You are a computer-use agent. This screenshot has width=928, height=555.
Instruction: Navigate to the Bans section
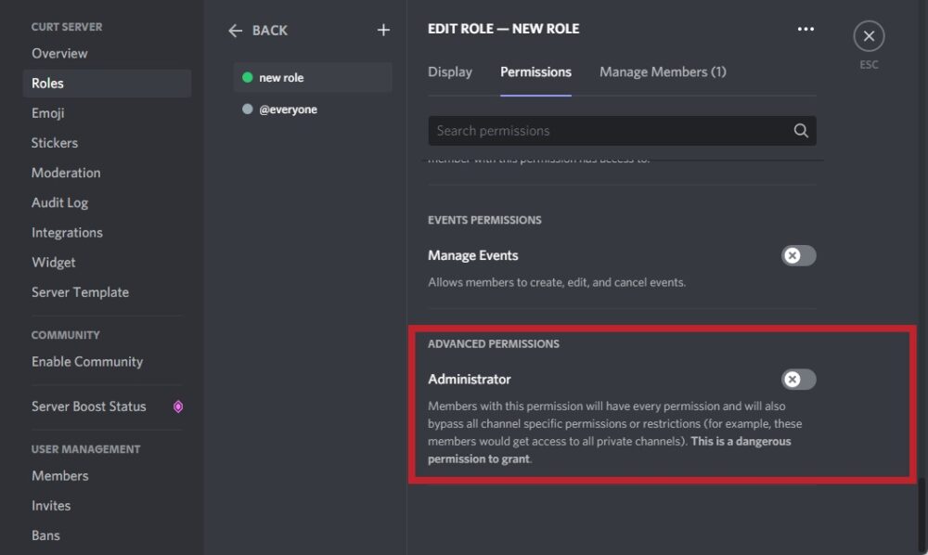click(45, 535)
